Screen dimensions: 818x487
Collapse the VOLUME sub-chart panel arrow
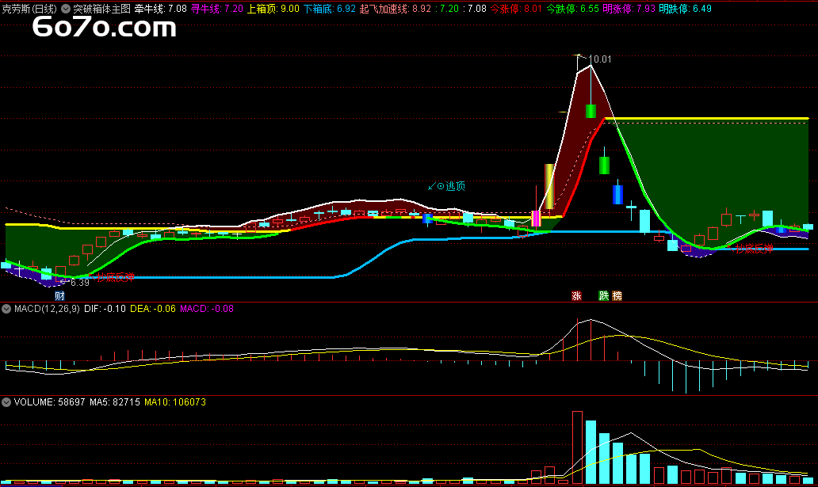[6, 402]
